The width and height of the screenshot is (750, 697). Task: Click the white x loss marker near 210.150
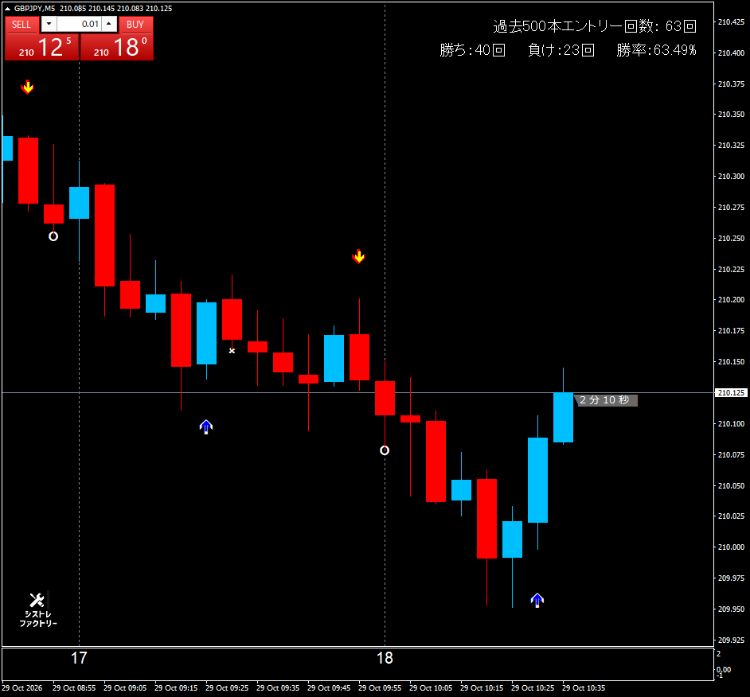[232, 351]
